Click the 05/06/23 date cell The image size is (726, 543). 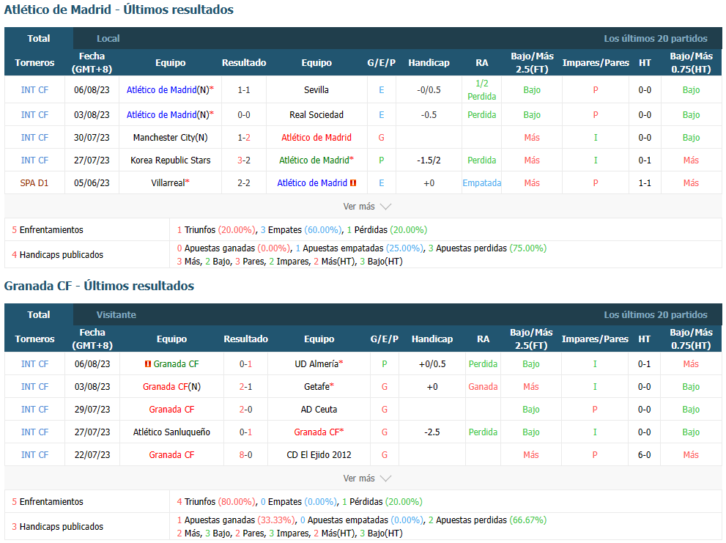pyautogui.click(x=92, y=183)
